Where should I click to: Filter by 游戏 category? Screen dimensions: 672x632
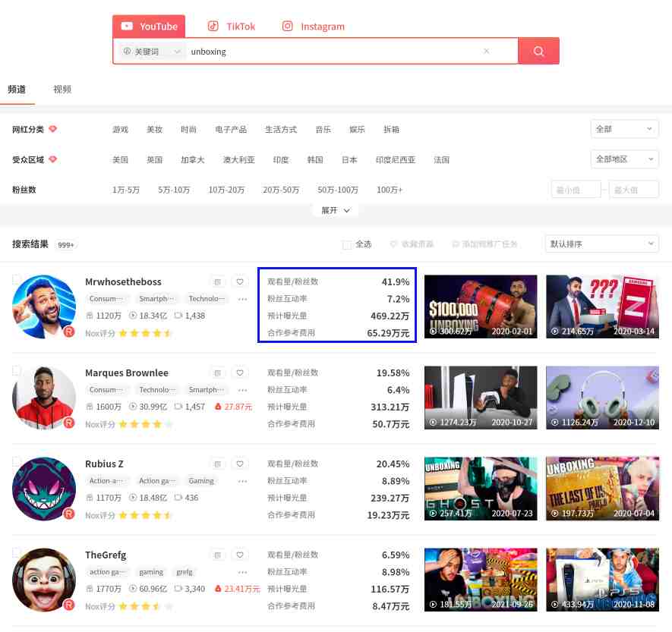pos(121,129)
